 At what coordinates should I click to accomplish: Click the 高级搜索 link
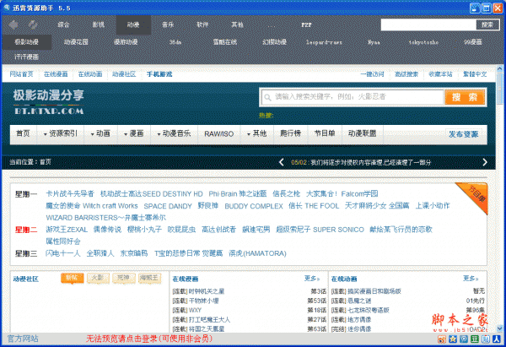point(406,74)
